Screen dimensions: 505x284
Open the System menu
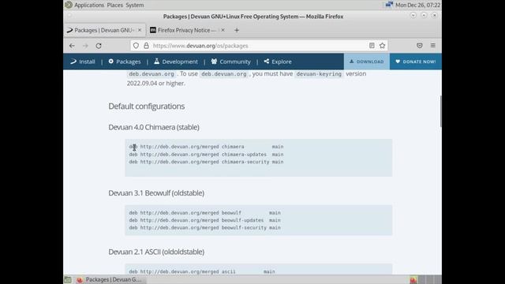tap(135, 6)
